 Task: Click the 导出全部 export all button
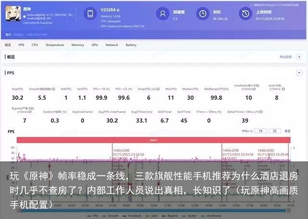point(285,57)
